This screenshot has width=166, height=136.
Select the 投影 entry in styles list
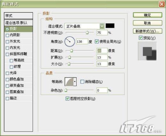[19, 29]
